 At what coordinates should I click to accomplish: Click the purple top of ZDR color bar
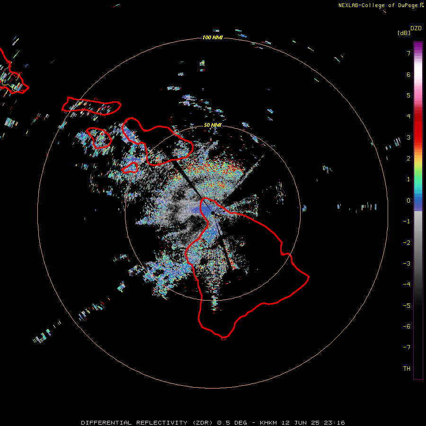(418, 46)
